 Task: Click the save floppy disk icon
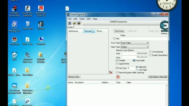(79, 23)
